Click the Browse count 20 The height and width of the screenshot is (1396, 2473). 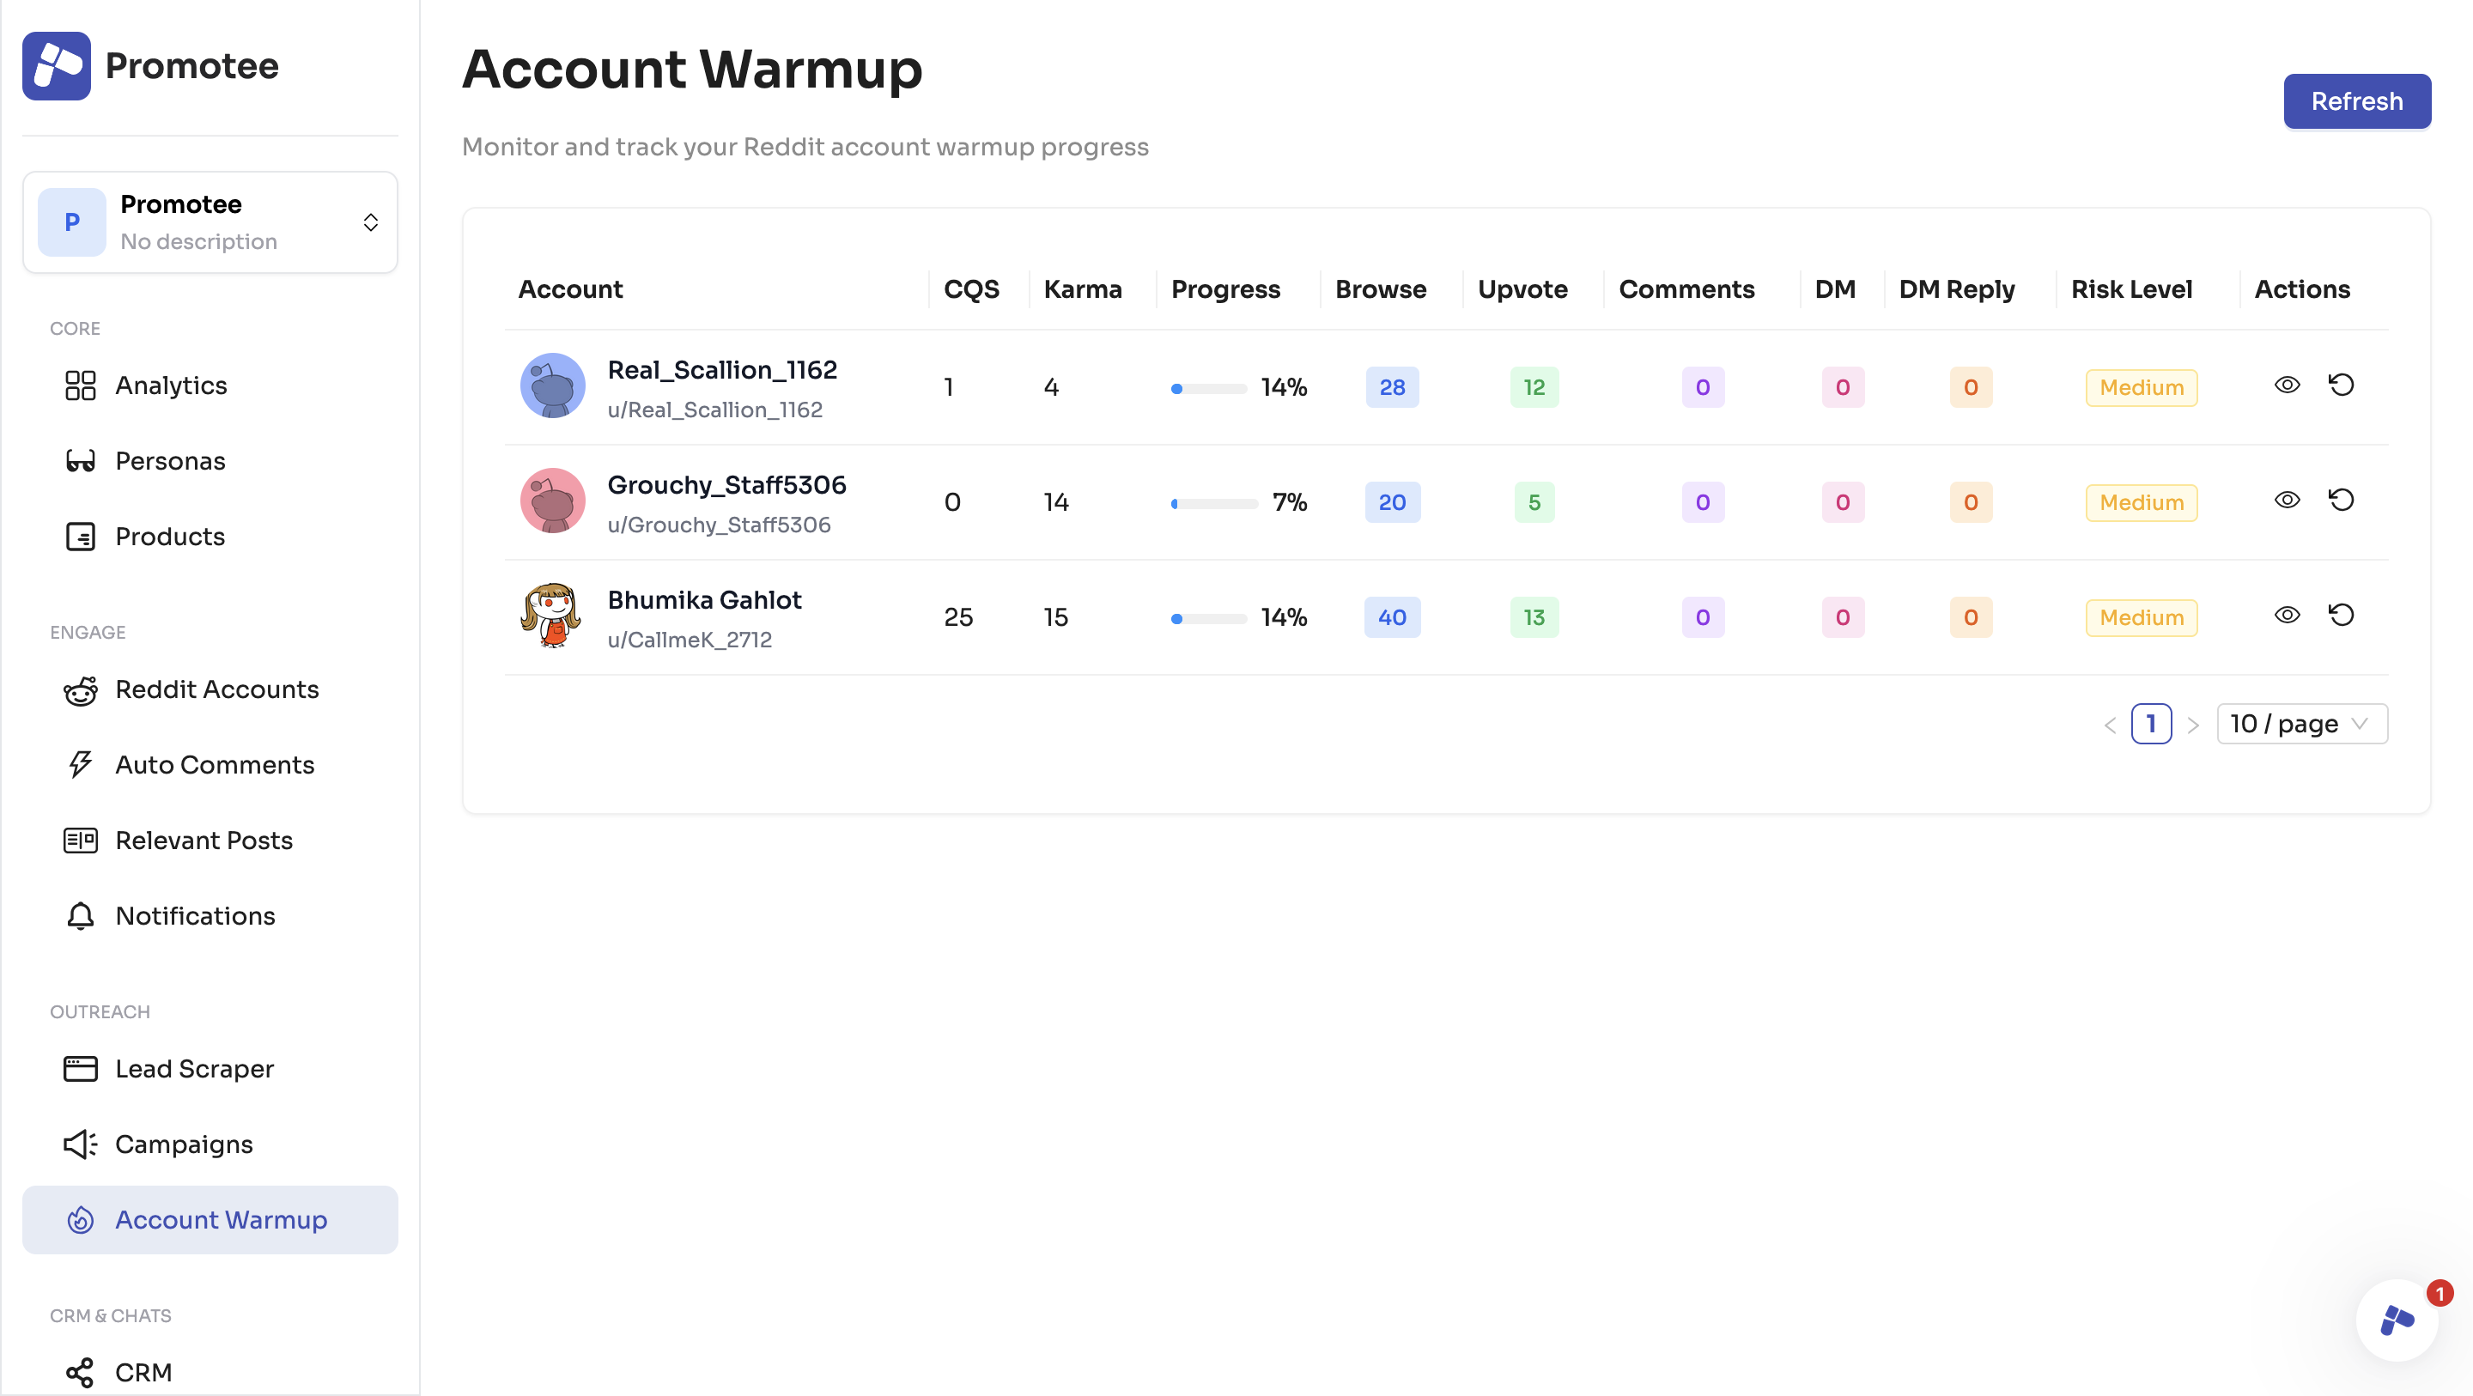pos(1392,503)
